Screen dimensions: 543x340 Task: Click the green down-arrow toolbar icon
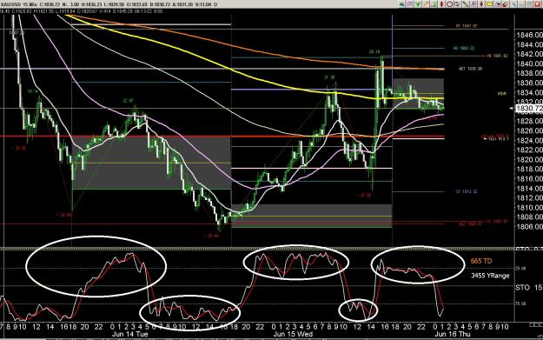click(x=418, y=4)
